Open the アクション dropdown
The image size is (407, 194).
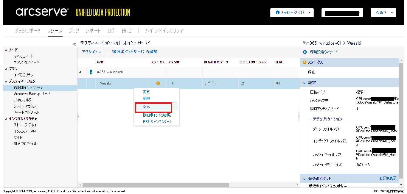coord(91,52)
